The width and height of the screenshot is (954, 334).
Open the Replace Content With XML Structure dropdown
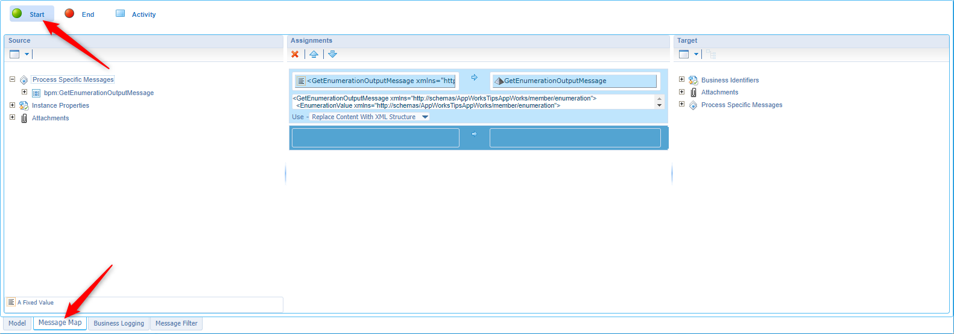click(425, 117)
